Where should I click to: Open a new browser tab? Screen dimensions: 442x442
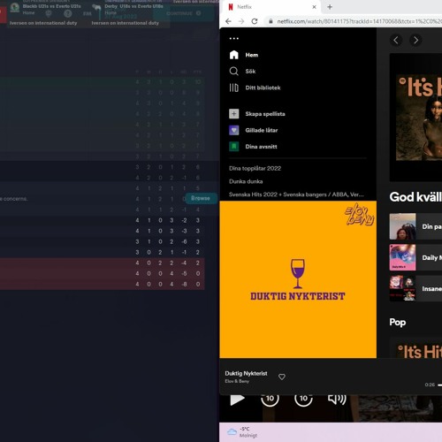330,7
